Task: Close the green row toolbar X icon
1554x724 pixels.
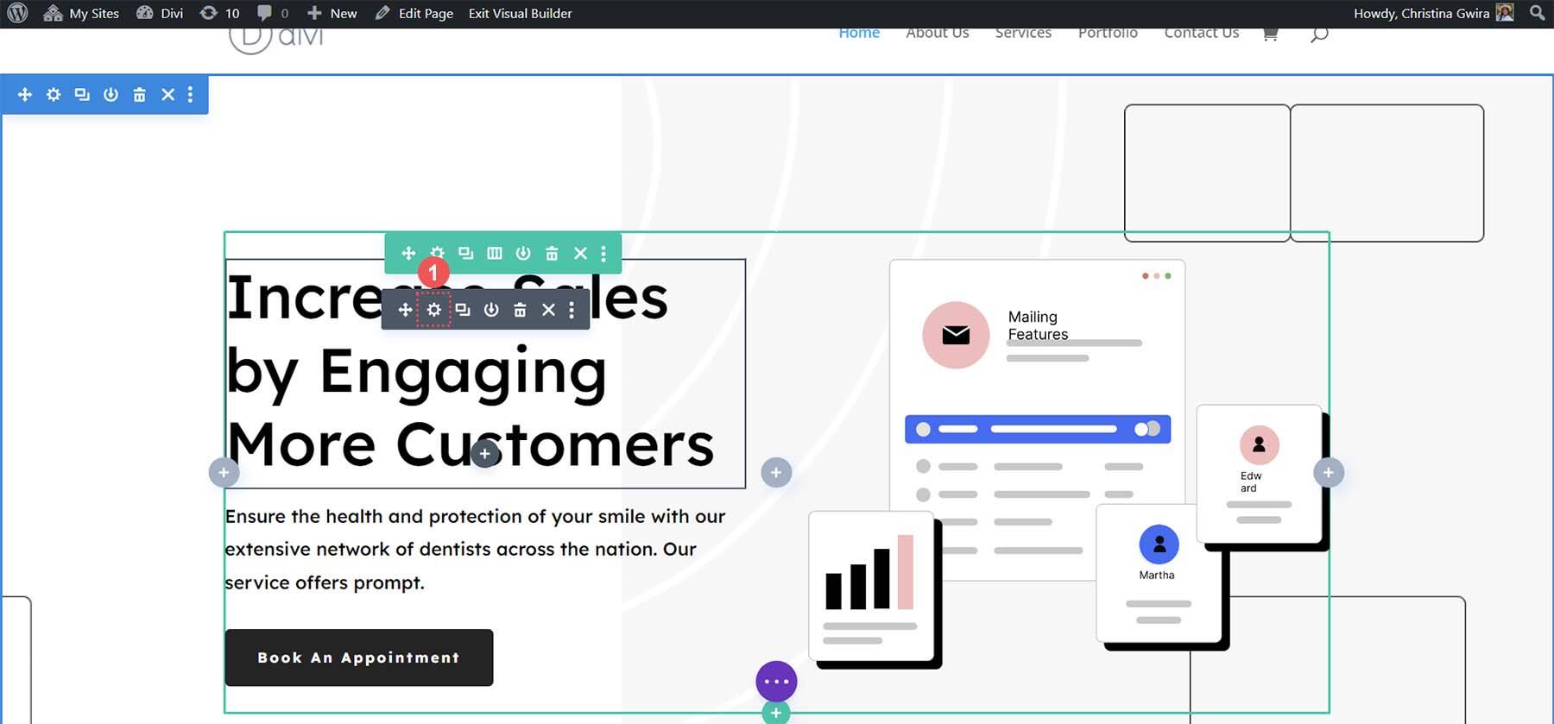Action: coord(580,254)
